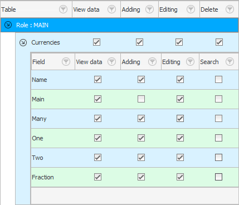The height and width of the screenshot is (205, 239).
Task: Collapse the Currencies table row
Action: [x=23, y=42]
